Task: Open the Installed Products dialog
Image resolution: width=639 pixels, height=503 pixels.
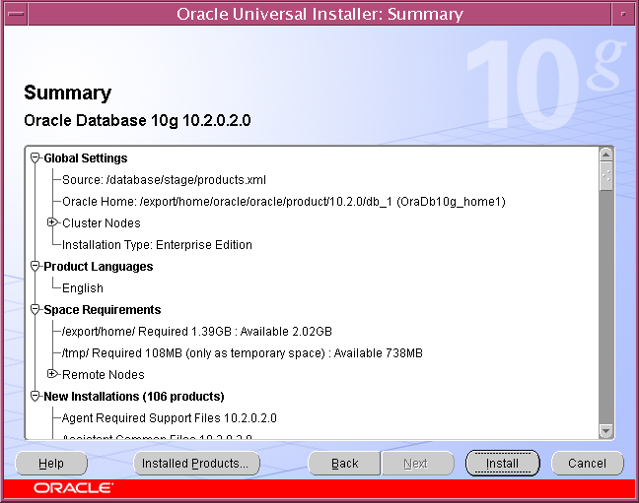Action: tap(196, 463)
